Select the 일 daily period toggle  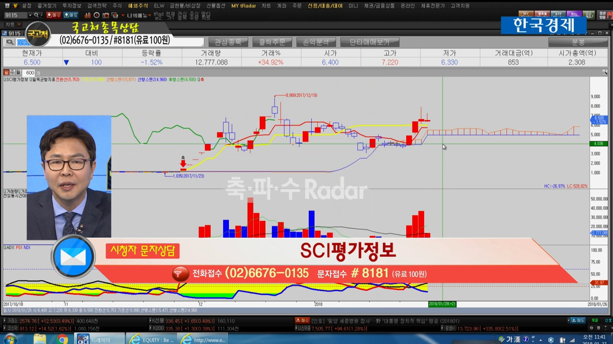[x=6, y=73]
